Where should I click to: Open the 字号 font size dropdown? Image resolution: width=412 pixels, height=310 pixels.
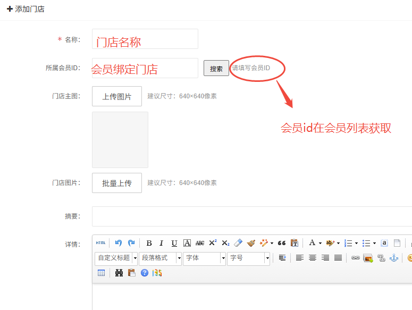tap(249, 258)
